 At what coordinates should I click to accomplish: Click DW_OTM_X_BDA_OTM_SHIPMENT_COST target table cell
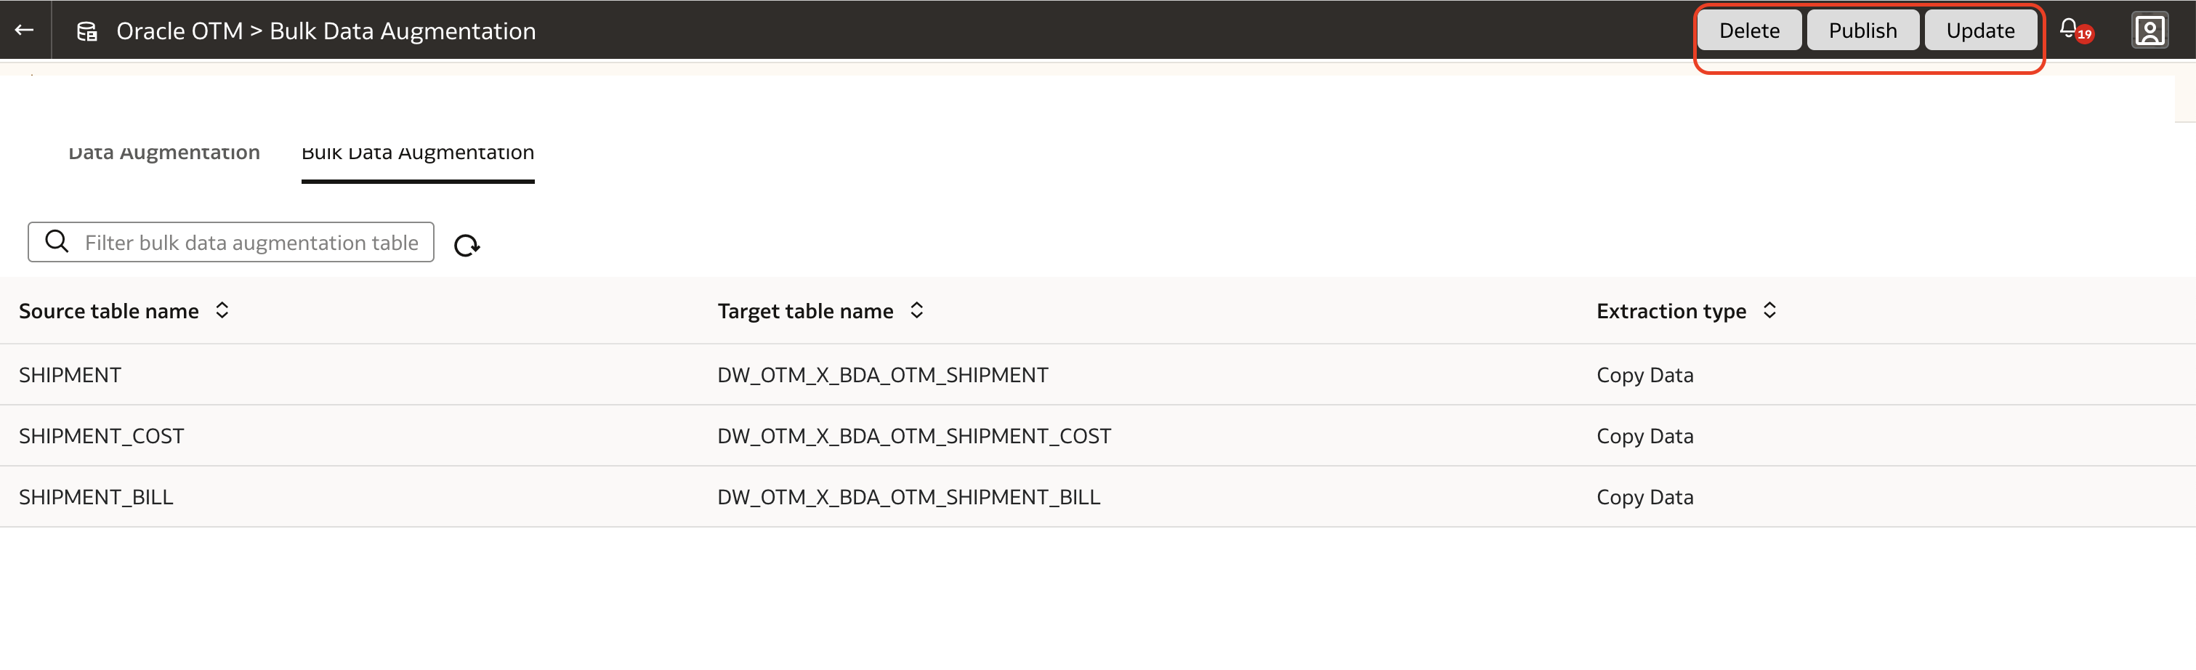pos(914,435)
